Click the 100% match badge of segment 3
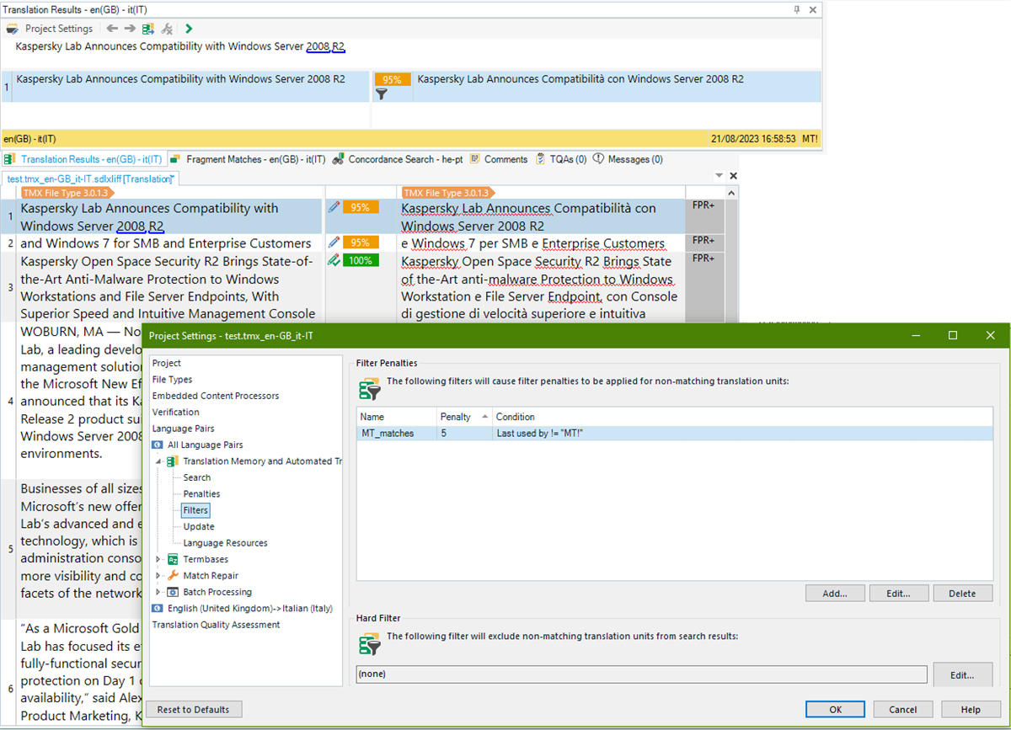The image size is (1011, 730). point(361,260)
